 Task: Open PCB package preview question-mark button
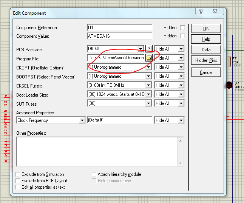(x=149, y=49)
